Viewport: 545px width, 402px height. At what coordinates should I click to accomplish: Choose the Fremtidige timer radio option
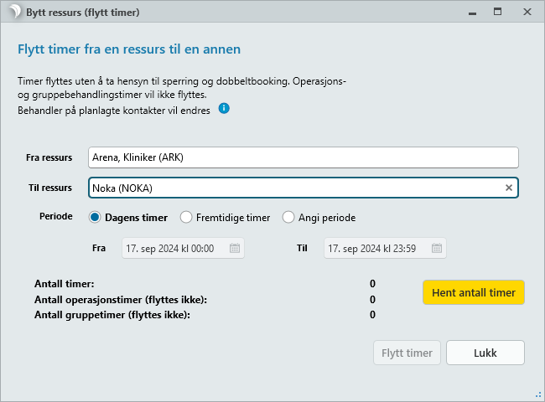click(x=187, y=218)
